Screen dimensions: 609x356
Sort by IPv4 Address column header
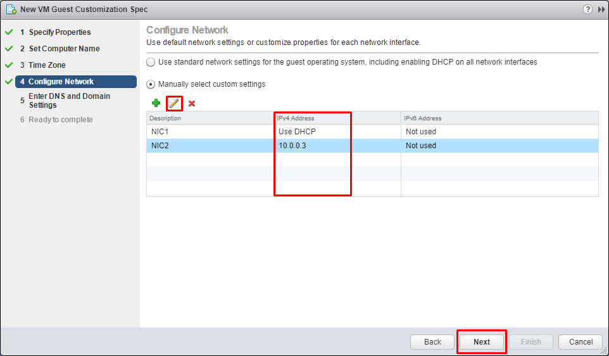[337, 118]
